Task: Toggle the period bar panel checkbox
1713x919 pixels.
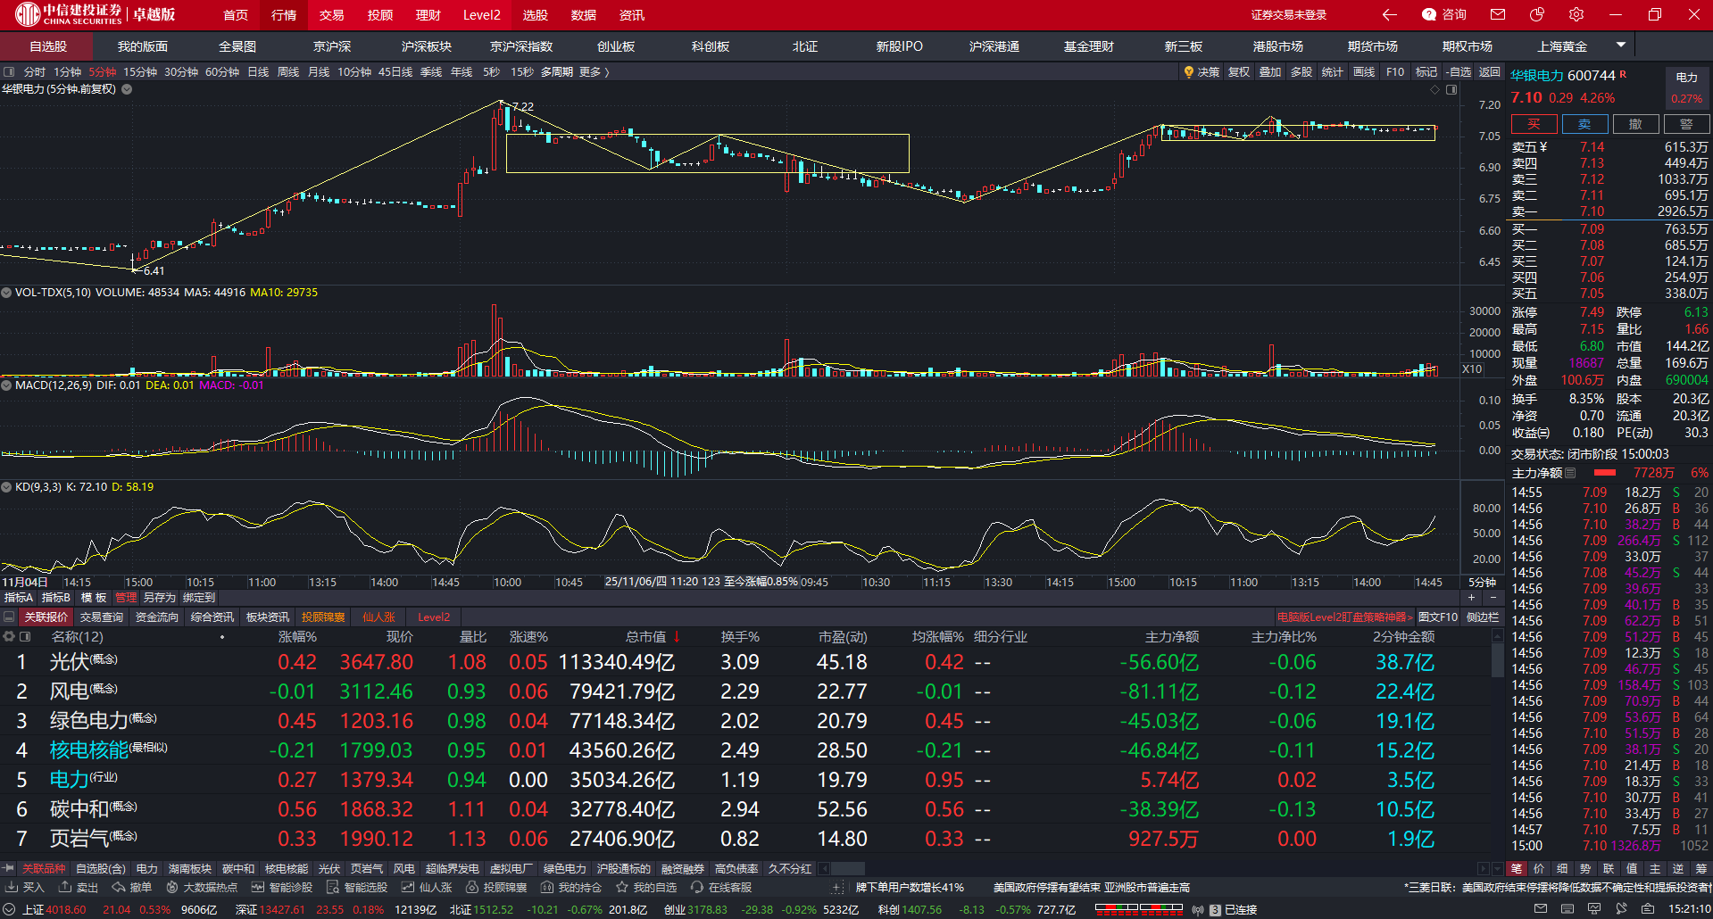Action: point(9,72)
